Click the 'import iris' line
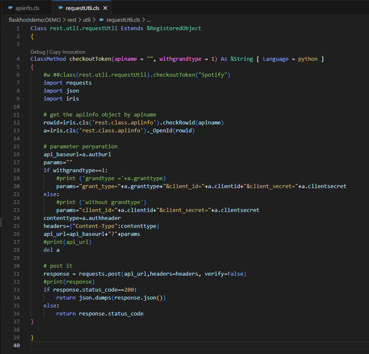The width and height of the screenshot is (369, 354). pyautogui.click(x=61, y=99)
